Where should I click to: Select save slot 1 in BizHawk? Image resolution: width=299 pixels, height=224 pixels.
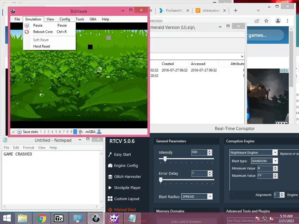point(41,132)
